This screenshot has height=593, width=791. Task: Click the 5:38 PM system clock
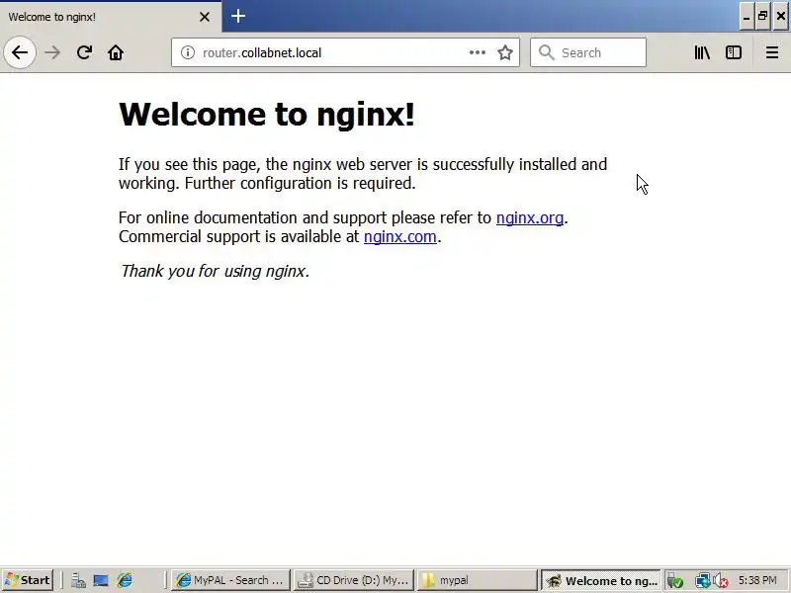[x=757, y=580]
